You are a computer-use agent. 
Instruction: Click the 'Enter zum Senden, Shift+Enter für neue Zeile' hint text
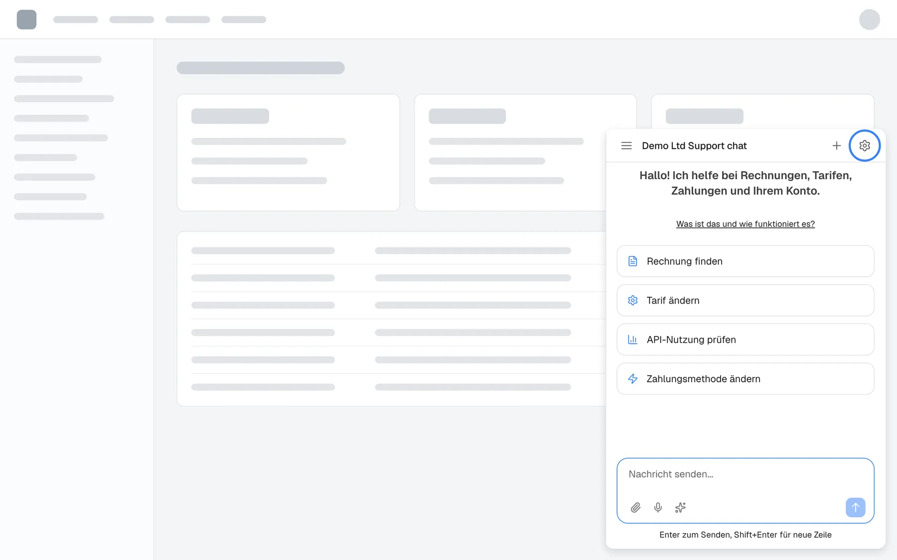(746, 535)
